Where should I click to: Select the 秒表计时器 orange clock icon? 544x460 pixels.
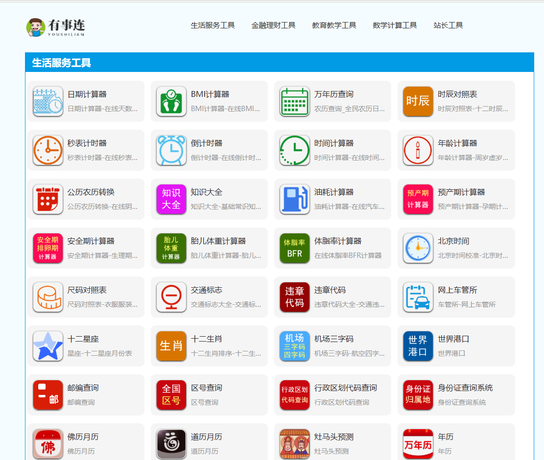pyautogui.click(x=47, y=150)
